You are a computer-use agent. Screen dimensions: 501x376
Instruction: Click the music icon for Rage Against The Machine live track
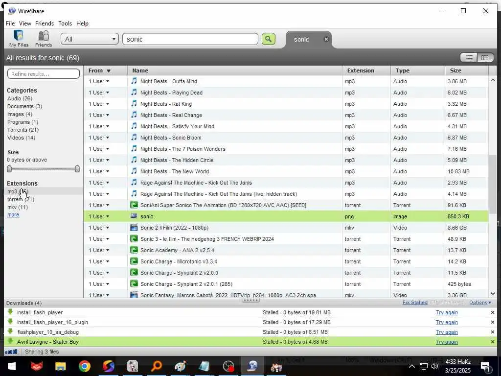(134, 193)
